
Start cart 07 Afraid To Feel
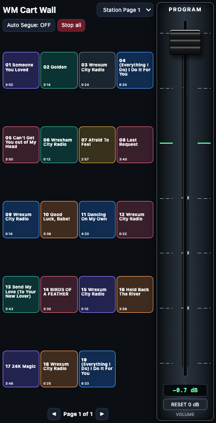tap(97, 145)
